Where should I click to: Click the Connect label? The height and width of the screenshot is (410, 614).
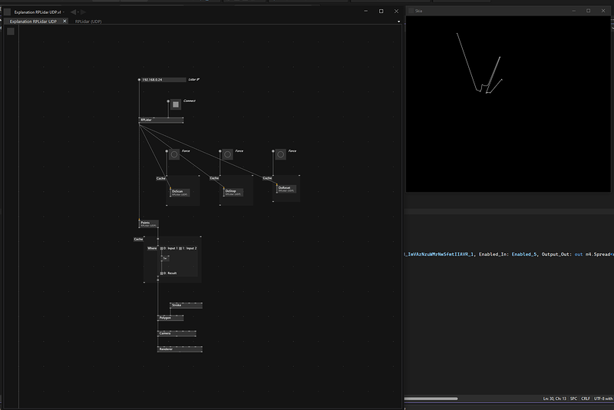coord(190,101)
